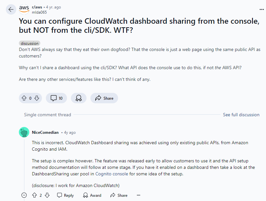Downvote NiceComedian's comment
Viewport: 266px width, 201px height.
47,195
